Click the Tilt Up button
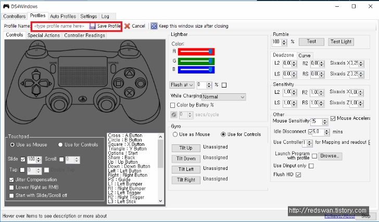Screen dimensions: 379x222 tap(186, 148)
